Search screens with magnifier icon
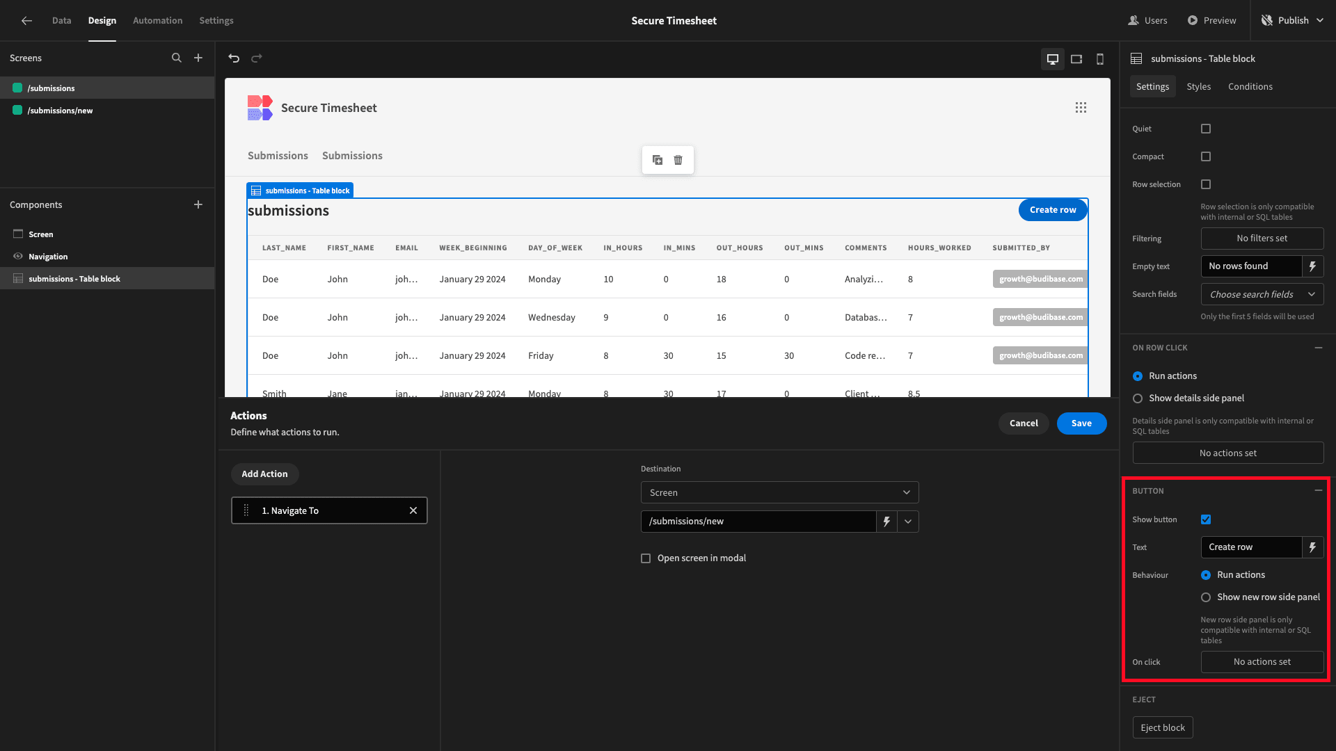 (177, 58)
